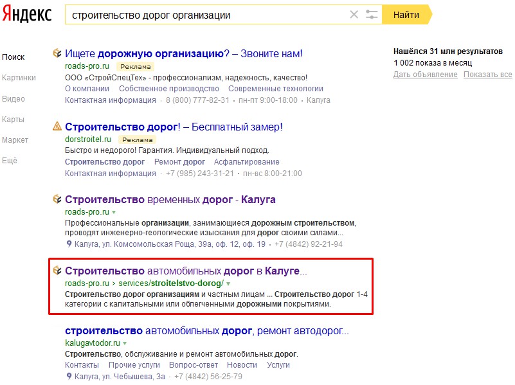Click phone number '+7 (4842) 92-21-94'
This screenshot has height=385, width=515.
tap(309, 244)
